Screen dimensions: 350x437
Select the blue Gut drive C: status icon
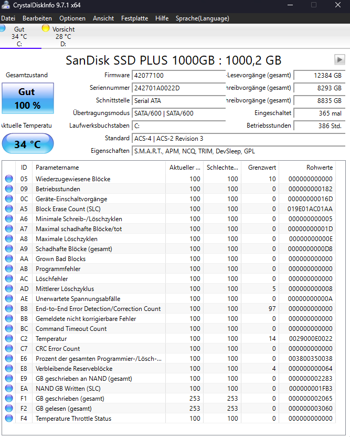click(x=2, y=28)
